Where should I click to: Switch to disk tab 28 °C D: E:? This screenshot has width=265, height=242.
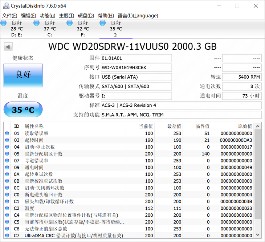(17, 29)
